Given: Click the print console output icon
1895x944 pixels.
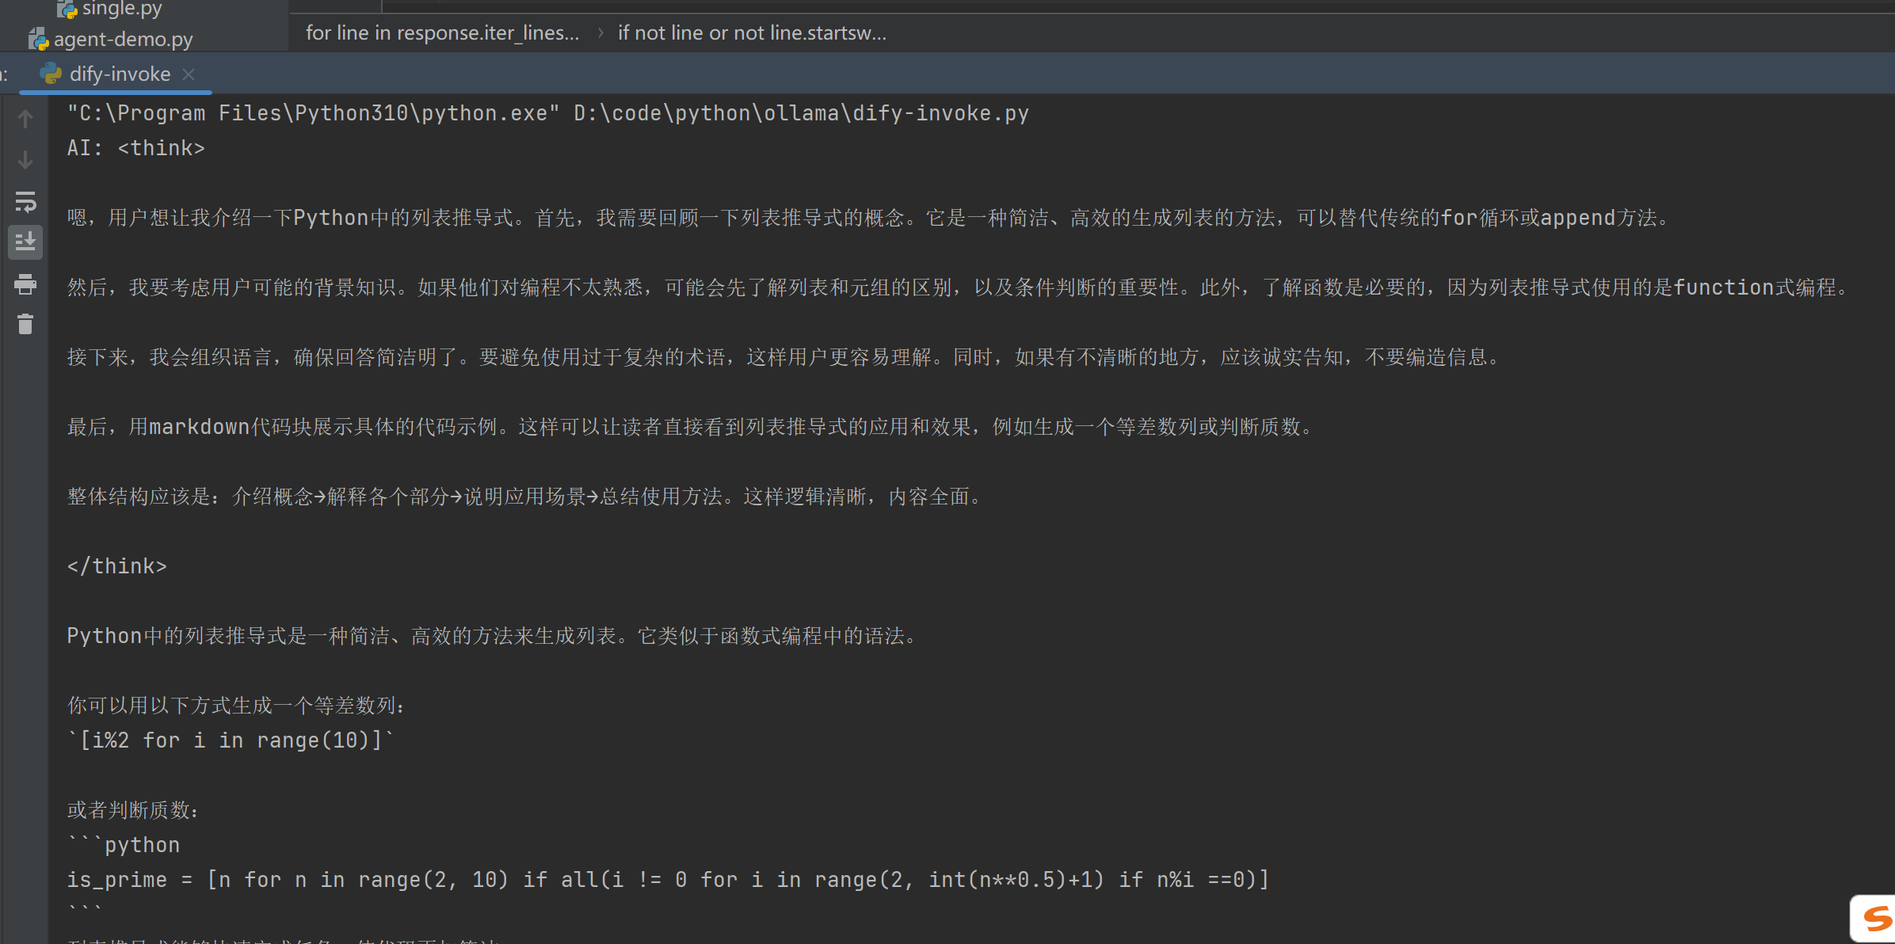Looking at the screenshot, I should pos(25,284).
